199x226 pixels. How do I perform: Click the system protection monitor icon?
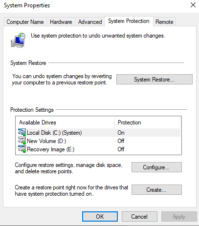pos(18,40)
